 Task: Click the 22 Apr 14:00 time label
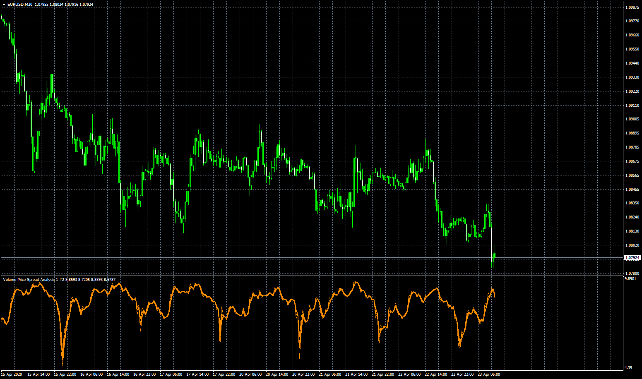[436, 374]
